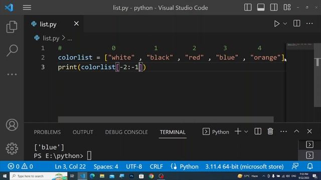Expand the run options dropdown arrow
The width and height of the screenshot is (321, 180).
pos(285,23)
